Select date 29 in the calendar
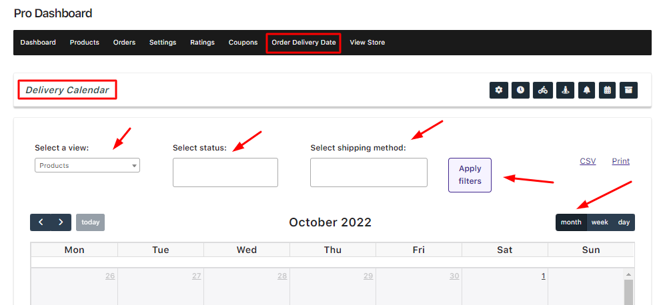Viewport: 659px width, 305px height. pos(368,276)
